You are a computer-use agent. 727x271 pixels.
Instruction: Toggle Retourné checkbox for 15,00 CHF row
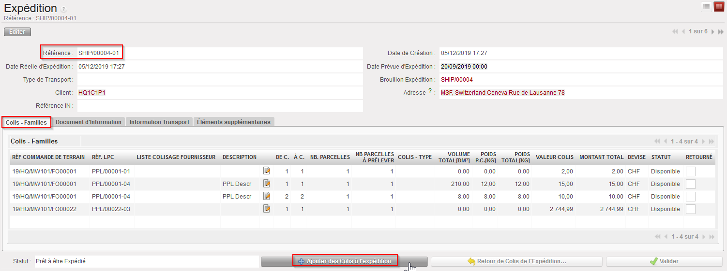pyautogui.click(x=691, y=184)
